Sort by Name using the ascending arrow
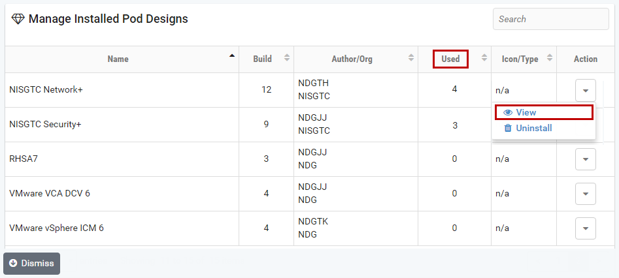This screenshot has width=619, height=278. point(232,57)
